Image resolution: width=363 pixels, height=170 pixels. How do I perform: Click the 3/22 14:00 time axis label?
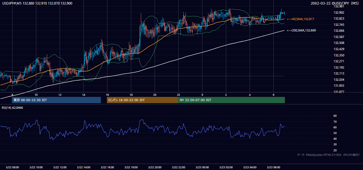click(84, 167)
